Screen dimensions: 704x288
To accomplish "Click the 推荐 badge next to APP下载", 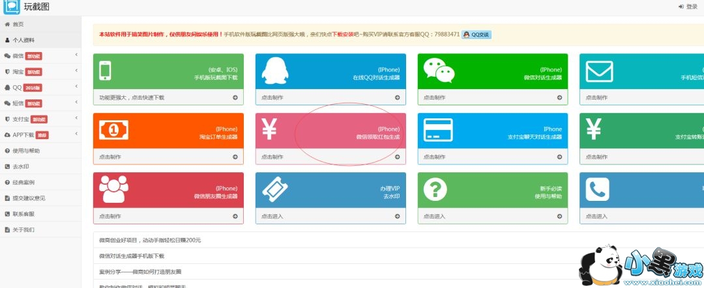I will (x=42, y=135).
